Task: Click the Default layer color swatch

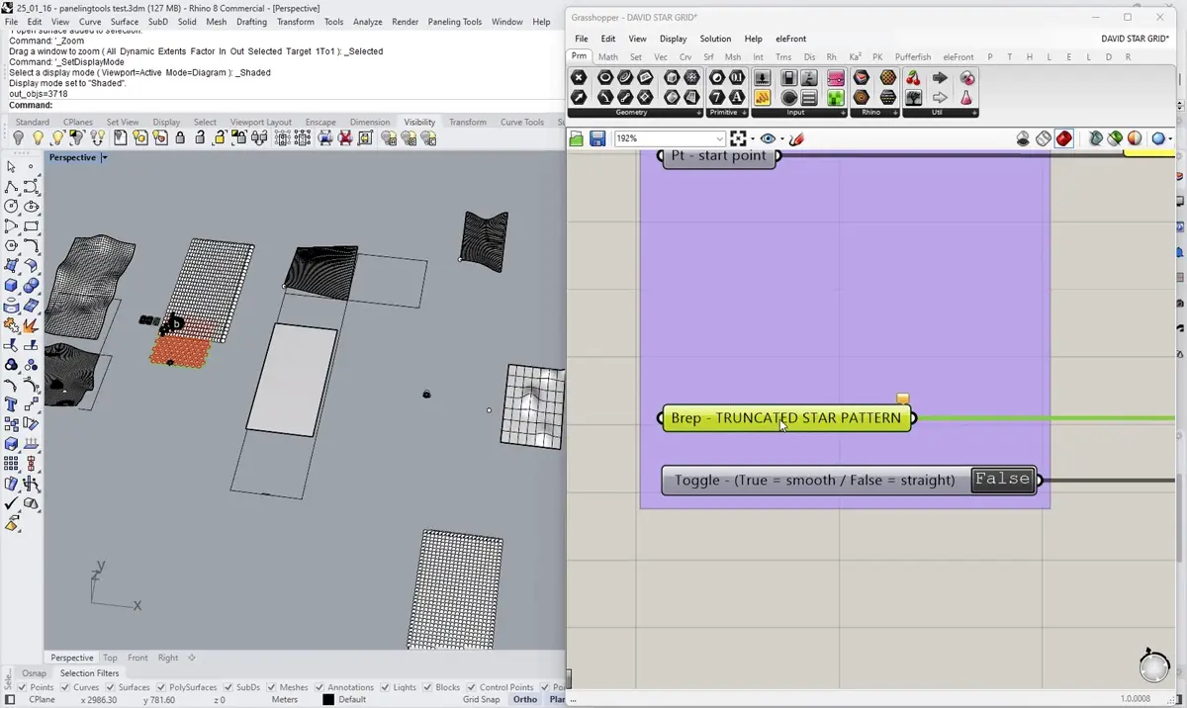Action: point(328,699)
